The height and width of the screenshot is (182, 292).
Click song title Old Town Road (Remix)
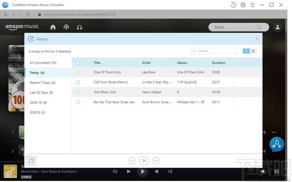click(x=111, y=82)
